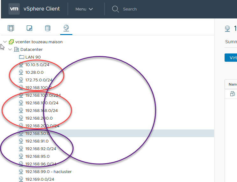Collapse the vcenter.touzeau.maison tree node
The width and height of the screenshot is (237, 182).
click(x=5, y=42)
